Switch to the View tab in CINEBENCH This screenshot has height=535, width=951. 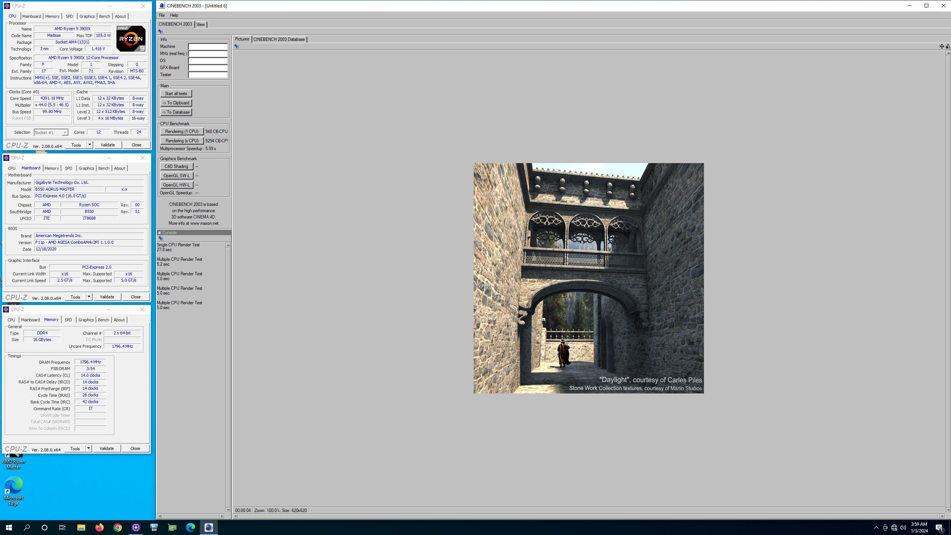coord(201,25)
